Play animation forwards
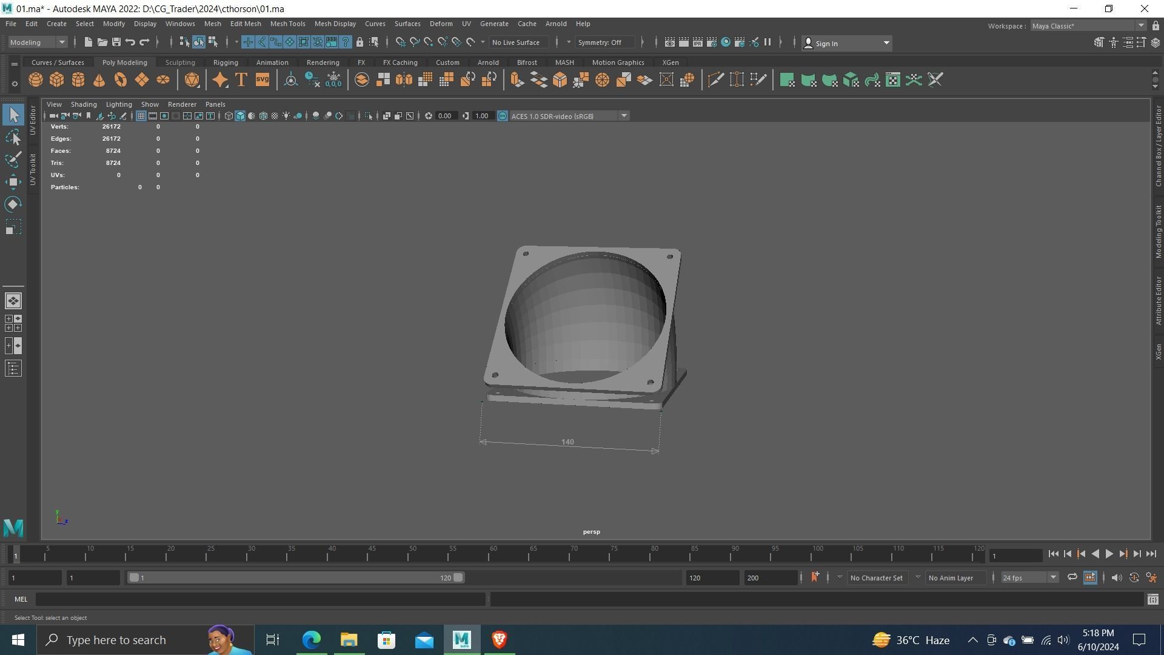 click(x=1109, y=554)
